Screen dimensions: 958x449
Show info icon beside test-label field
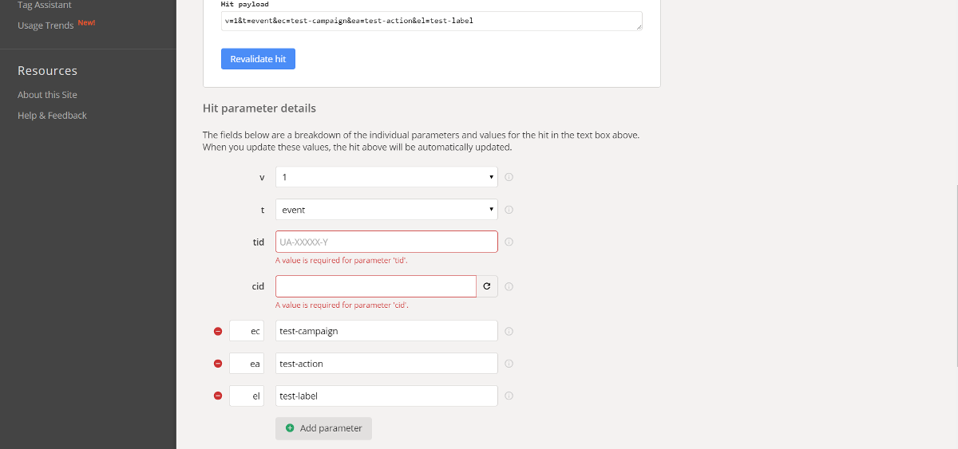click(509, 396)
